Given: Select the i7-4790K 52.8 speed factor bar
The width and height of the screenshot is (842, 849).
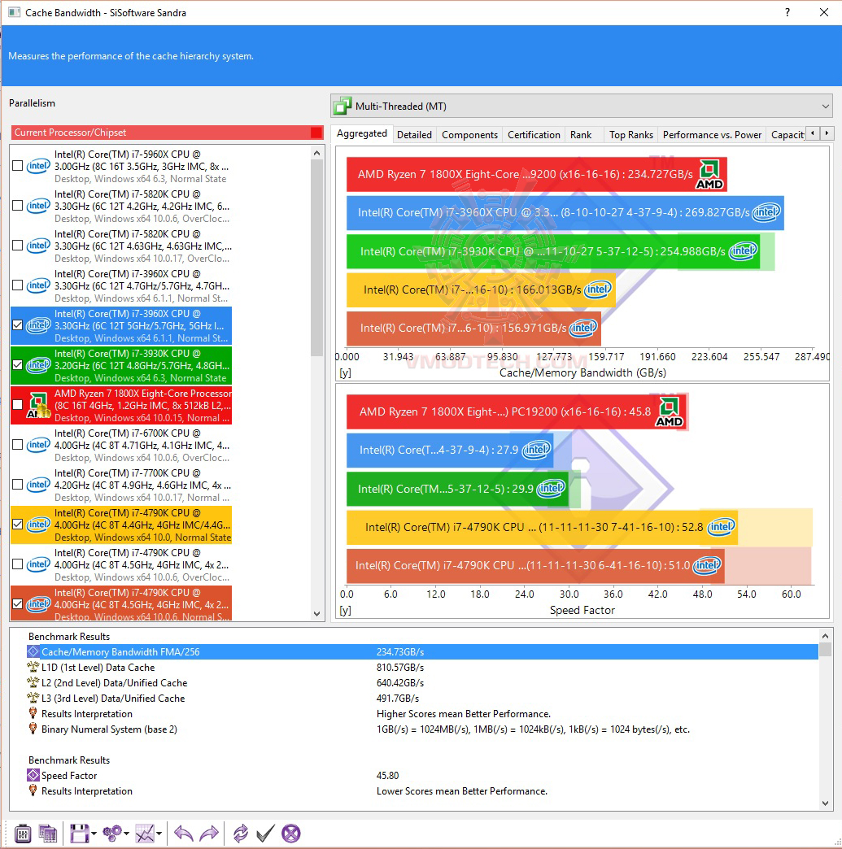Looking at the screenshot, I should (542, 527).
